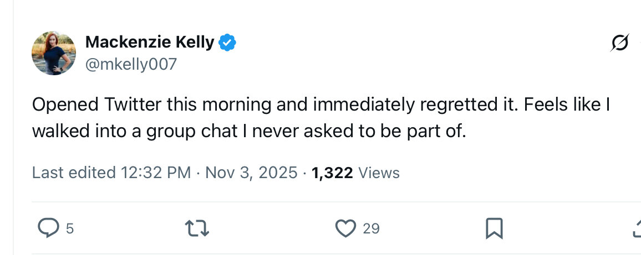641x255 pixels.
Task: Click the reply speech bubble icon
Action: coord(48,227)
